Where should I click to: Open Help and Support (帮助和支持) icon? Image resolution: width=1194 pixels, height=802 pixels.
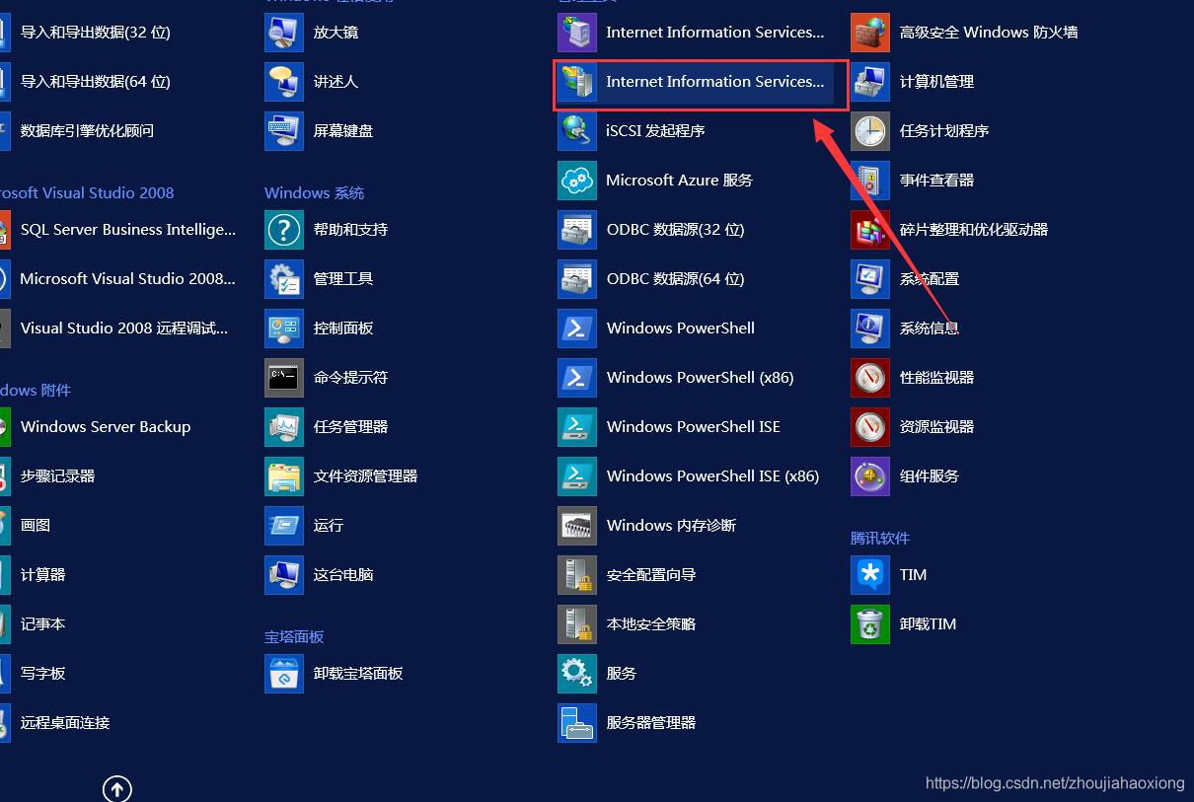tap(284, 230)
